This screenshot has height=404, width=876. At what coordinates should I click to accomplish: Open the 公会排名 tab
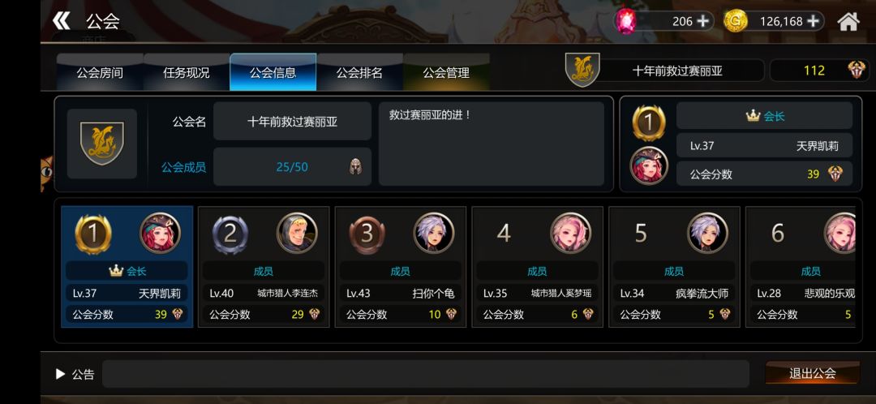[359, 72]
